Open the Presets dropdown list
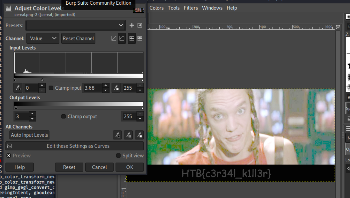Viewport: 350px width, 198px height. (76, 25)
